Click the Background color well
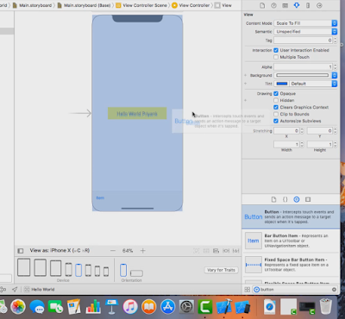This screenshot has width=345, height=319. click(302, 75)
